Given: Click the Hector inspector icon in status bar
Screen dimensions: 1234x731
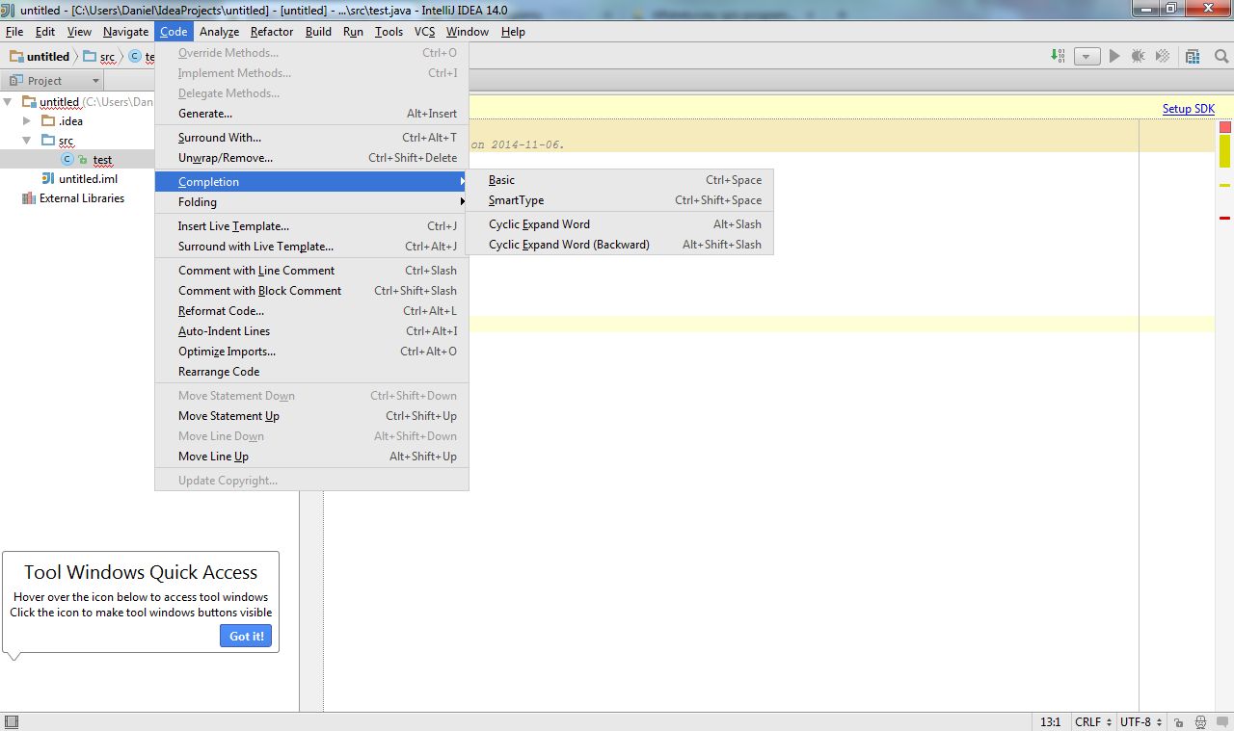Looking at the screenshot, I should 1200,721.
